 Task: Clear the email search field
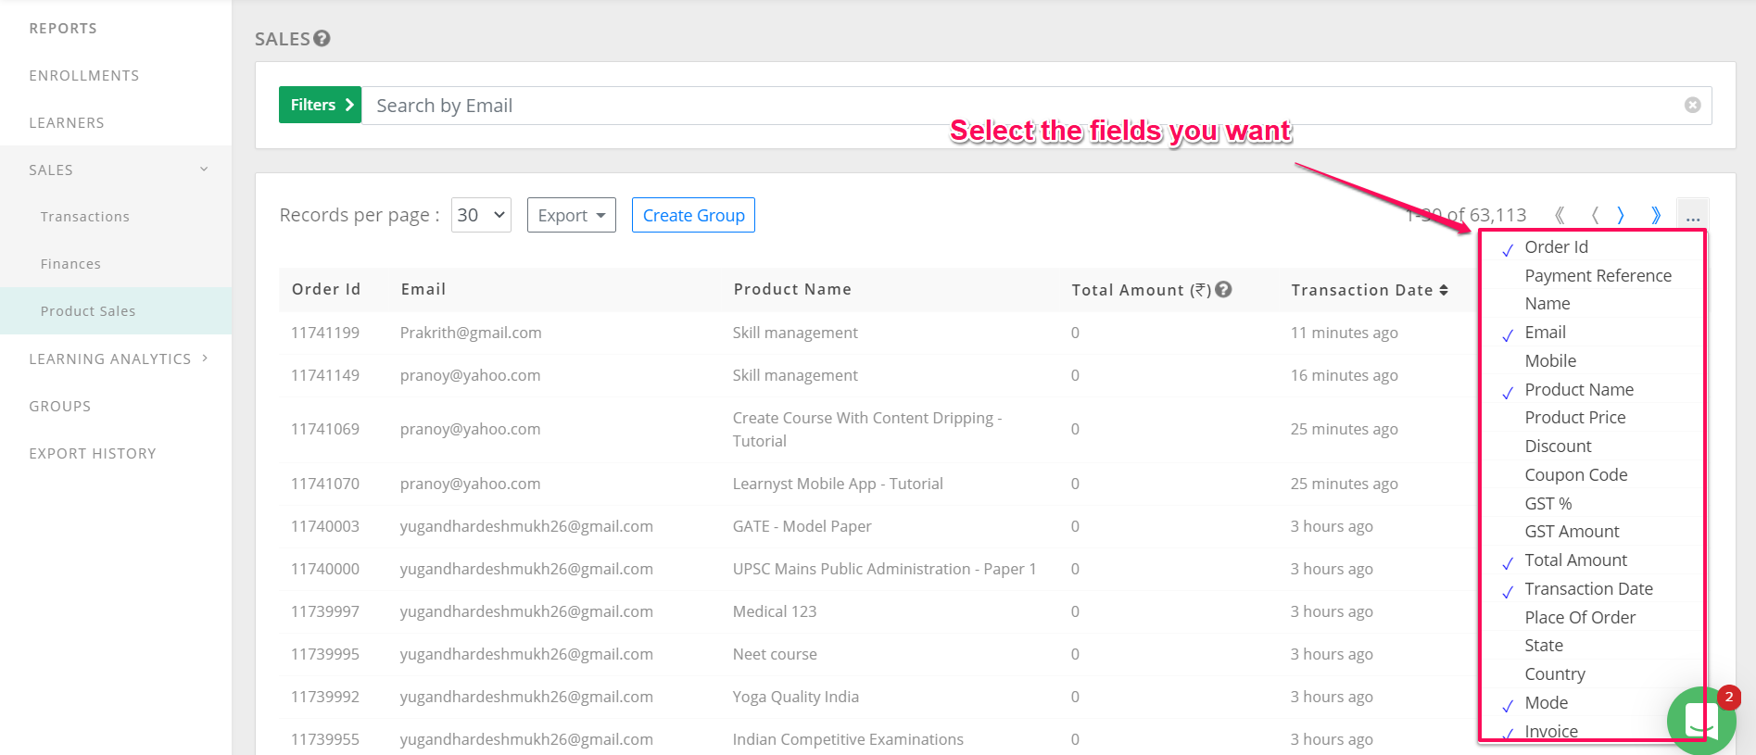(x=1692, y=105)
